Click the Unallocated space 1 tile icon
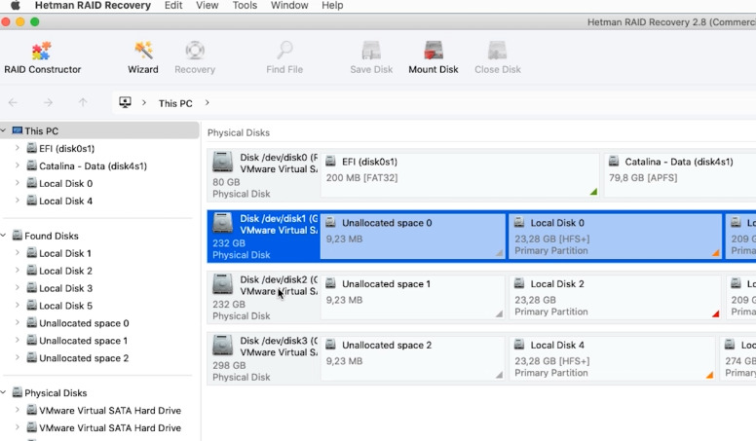Viewport: 756px width, 441px height. (x=331, y=284)
